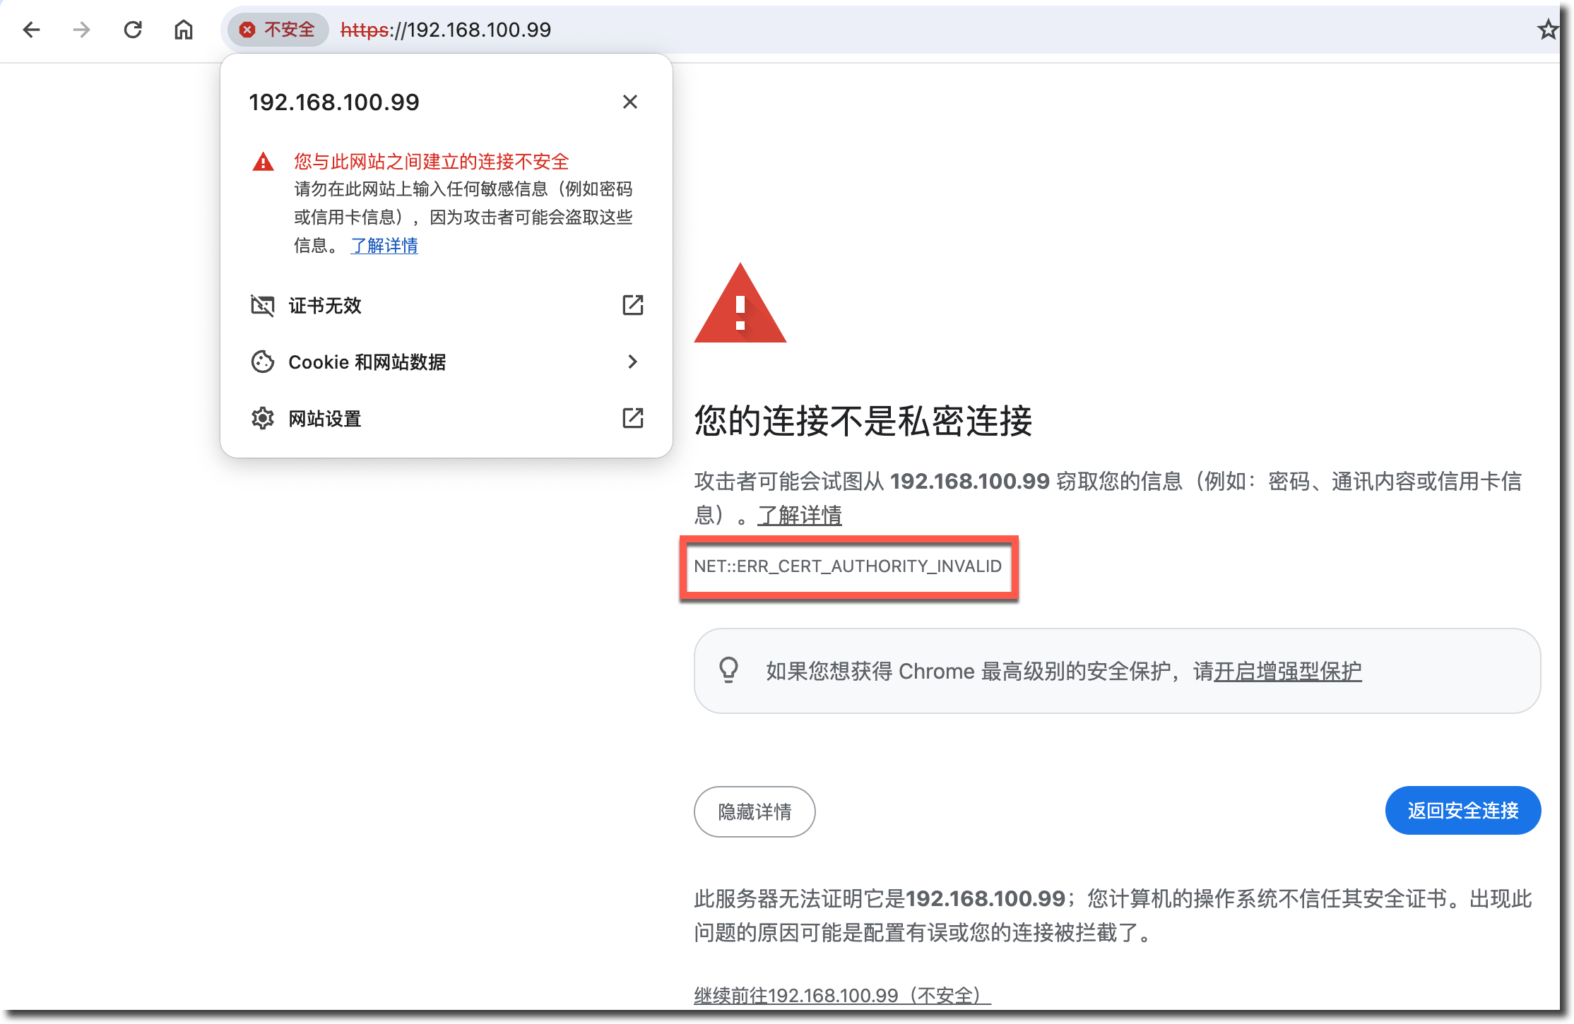Click the 不安全 security chip
The height and width of the screenshot is (1024, 1574).
click(x=278, y=30)
